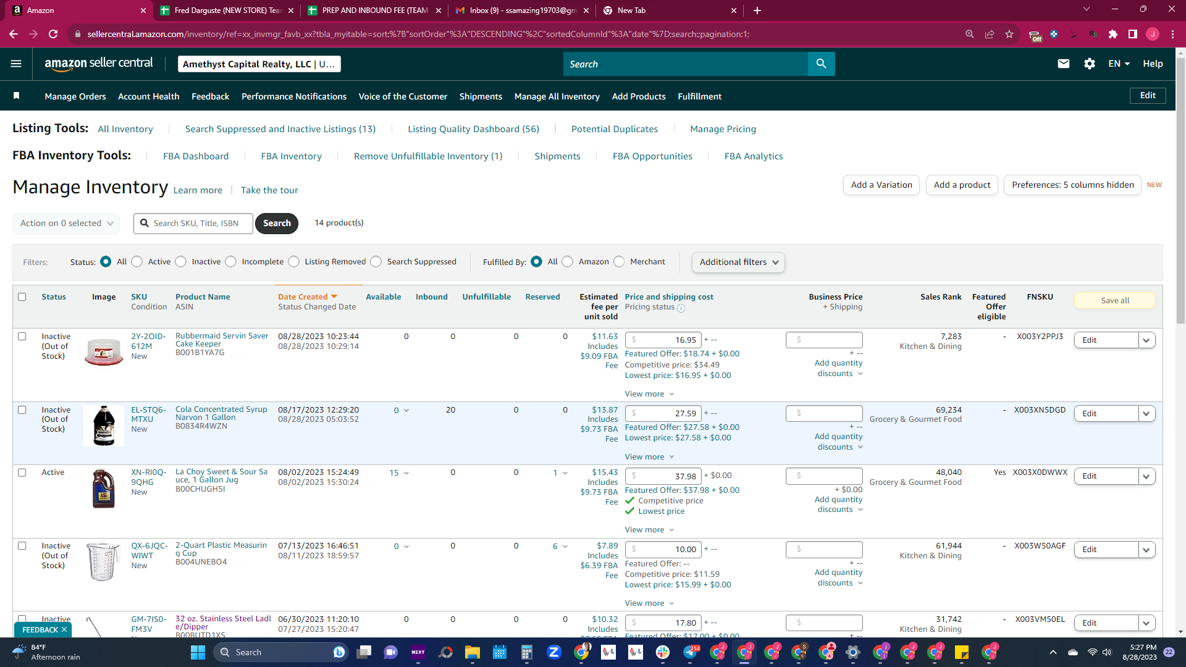Image resolution: width=1186 pixels, height=667 pixels.
Task: Open the Windows Start menu
Action: tap(198, 652)
